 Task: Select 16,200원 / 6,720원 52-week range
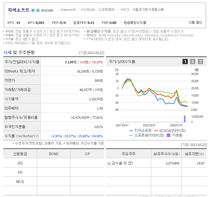[x=90, y=71]
